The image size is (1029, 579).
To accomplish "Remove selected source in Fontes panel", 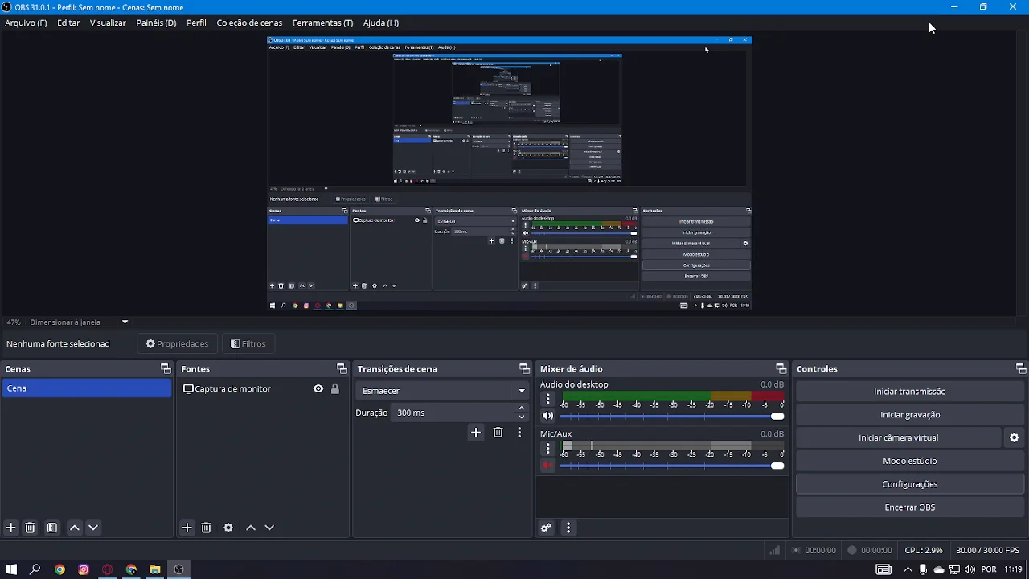I will click(x=206, y=528).
